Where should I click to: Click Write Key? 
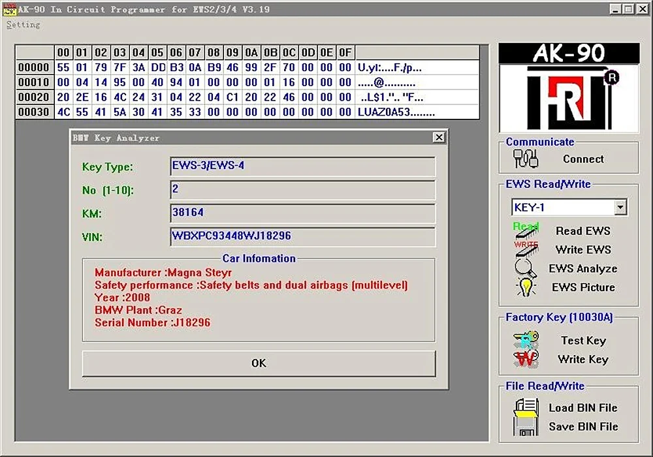click(583, 359)
